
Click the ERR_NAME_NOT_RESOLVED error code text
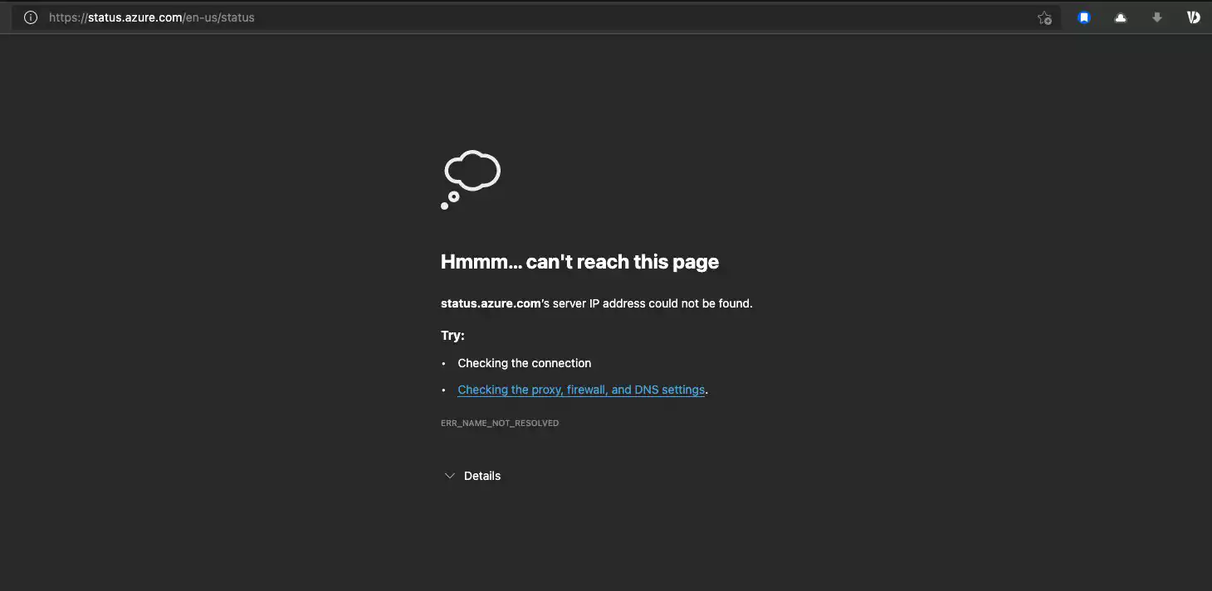[x=500, y=423]
